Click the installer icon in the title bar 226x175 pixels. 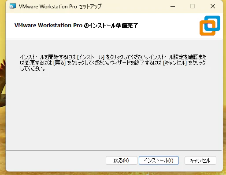coord(12,7)
